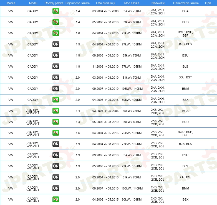The image size is (217, 205).
Task: Select engine code BSX in CADDY VARIANT row
Action: tap(185, 199)
